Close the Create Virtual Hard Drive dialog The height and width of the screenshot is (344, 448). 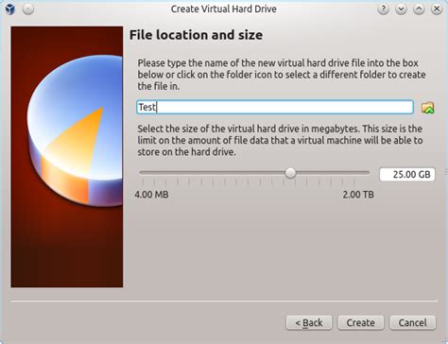click(x=437, y=9)
